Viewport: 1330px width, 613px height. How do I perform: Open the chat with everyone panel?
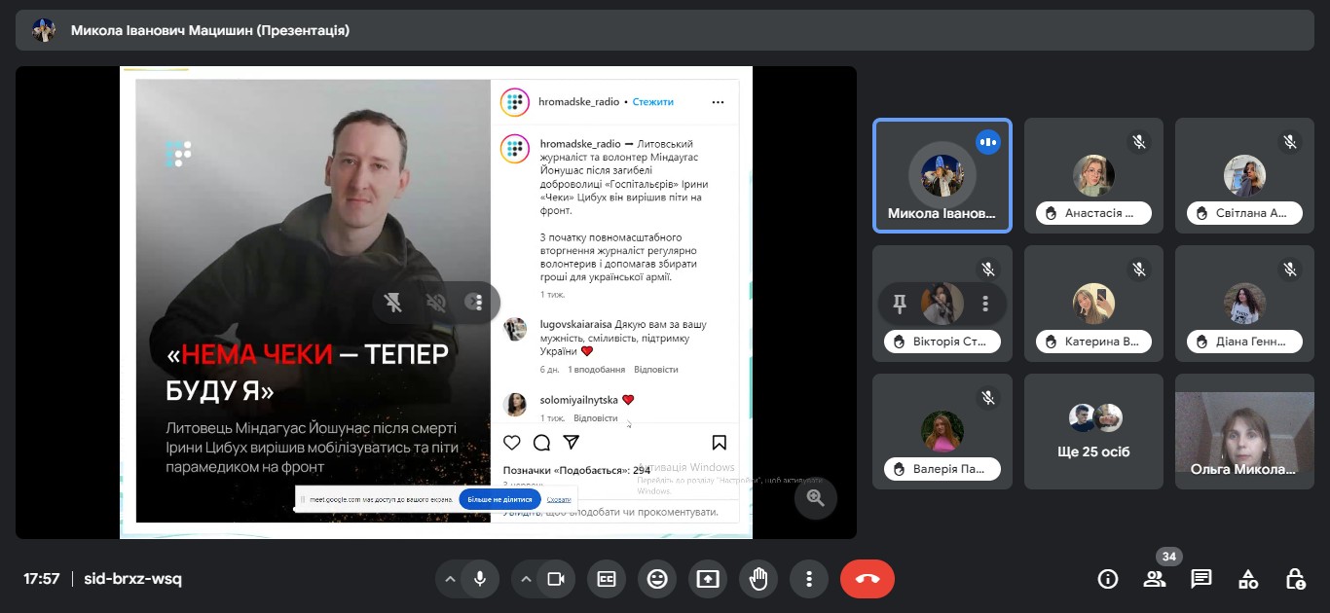[x=1201, y=579]
